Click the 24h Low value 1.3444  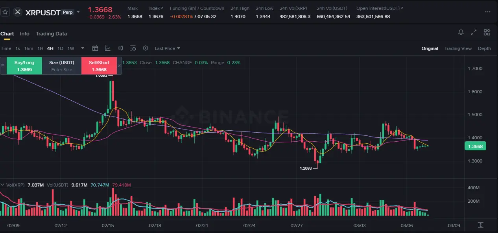263,17
